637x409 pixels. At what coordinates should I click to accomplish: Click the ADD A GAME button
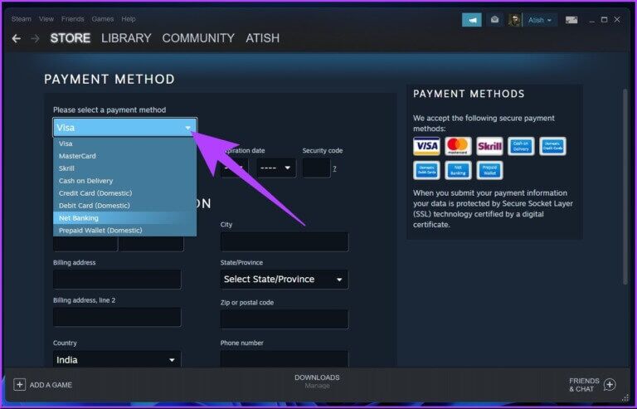42,384
